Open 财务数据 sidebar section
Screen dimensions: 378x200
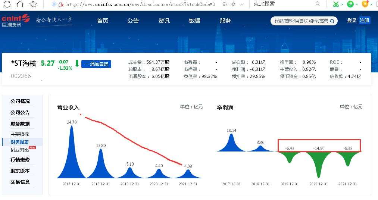click(x=20, y=124)
